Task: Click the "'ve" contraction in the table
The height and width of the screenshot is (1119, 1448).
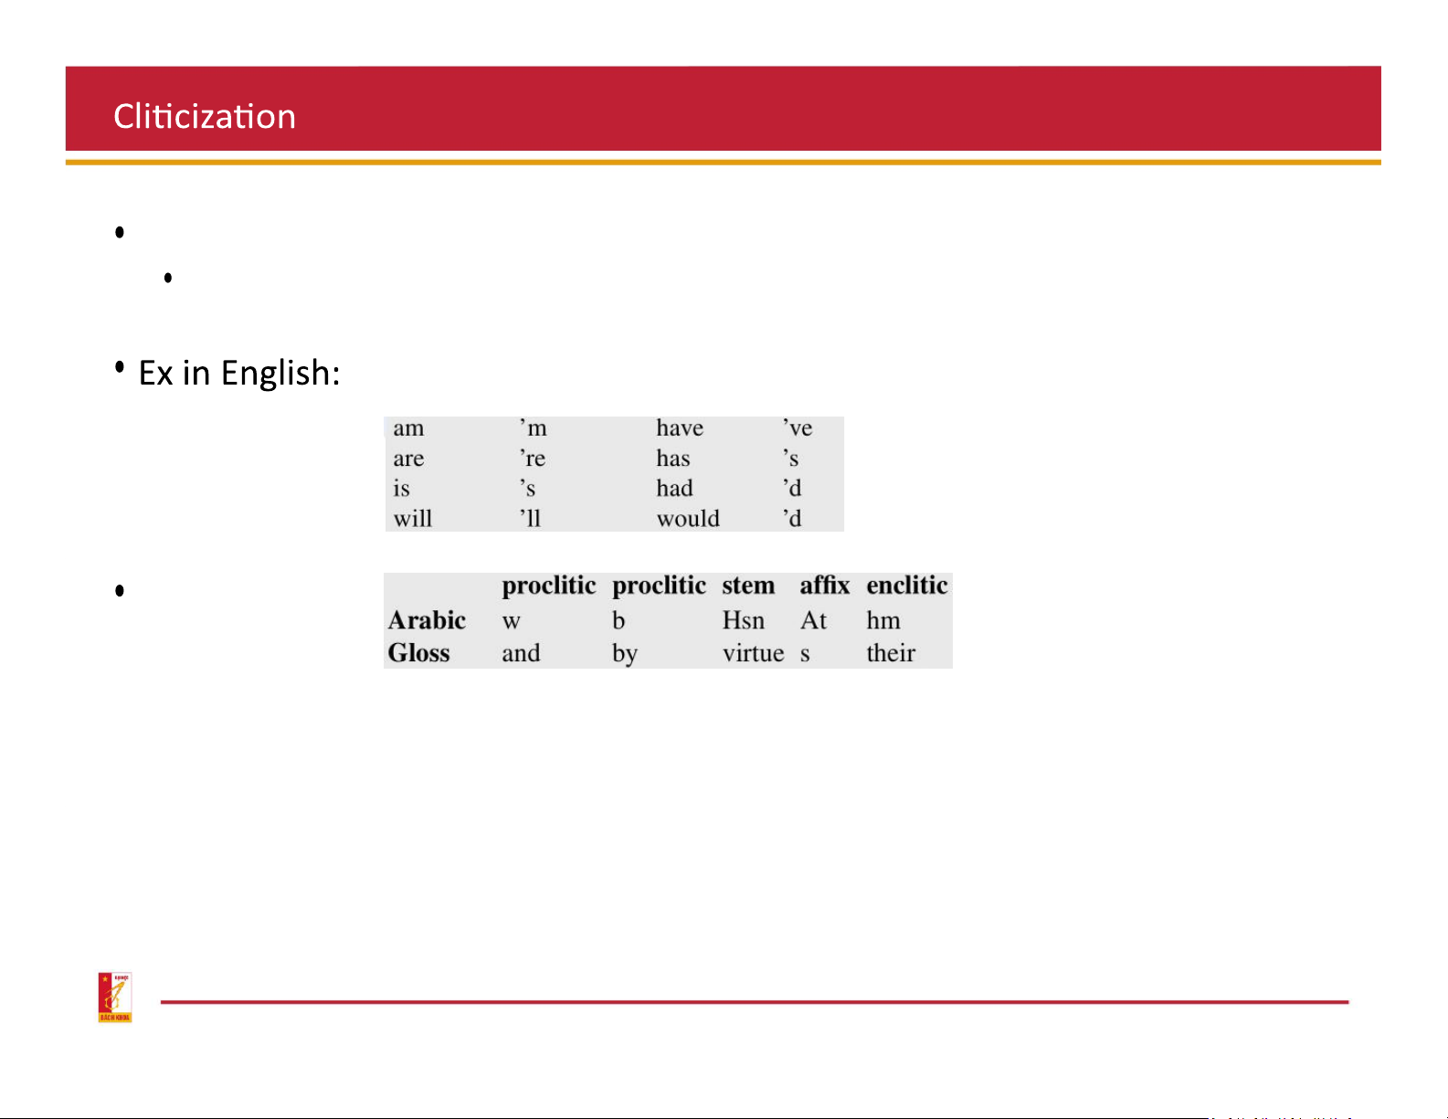Action: (798, 428)
